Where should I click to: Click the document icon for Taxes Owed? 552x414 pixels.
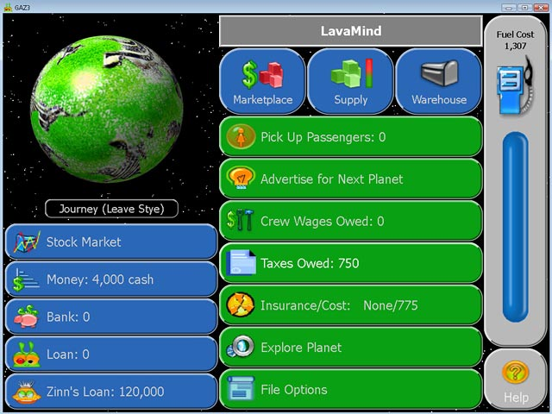(241, 262)
